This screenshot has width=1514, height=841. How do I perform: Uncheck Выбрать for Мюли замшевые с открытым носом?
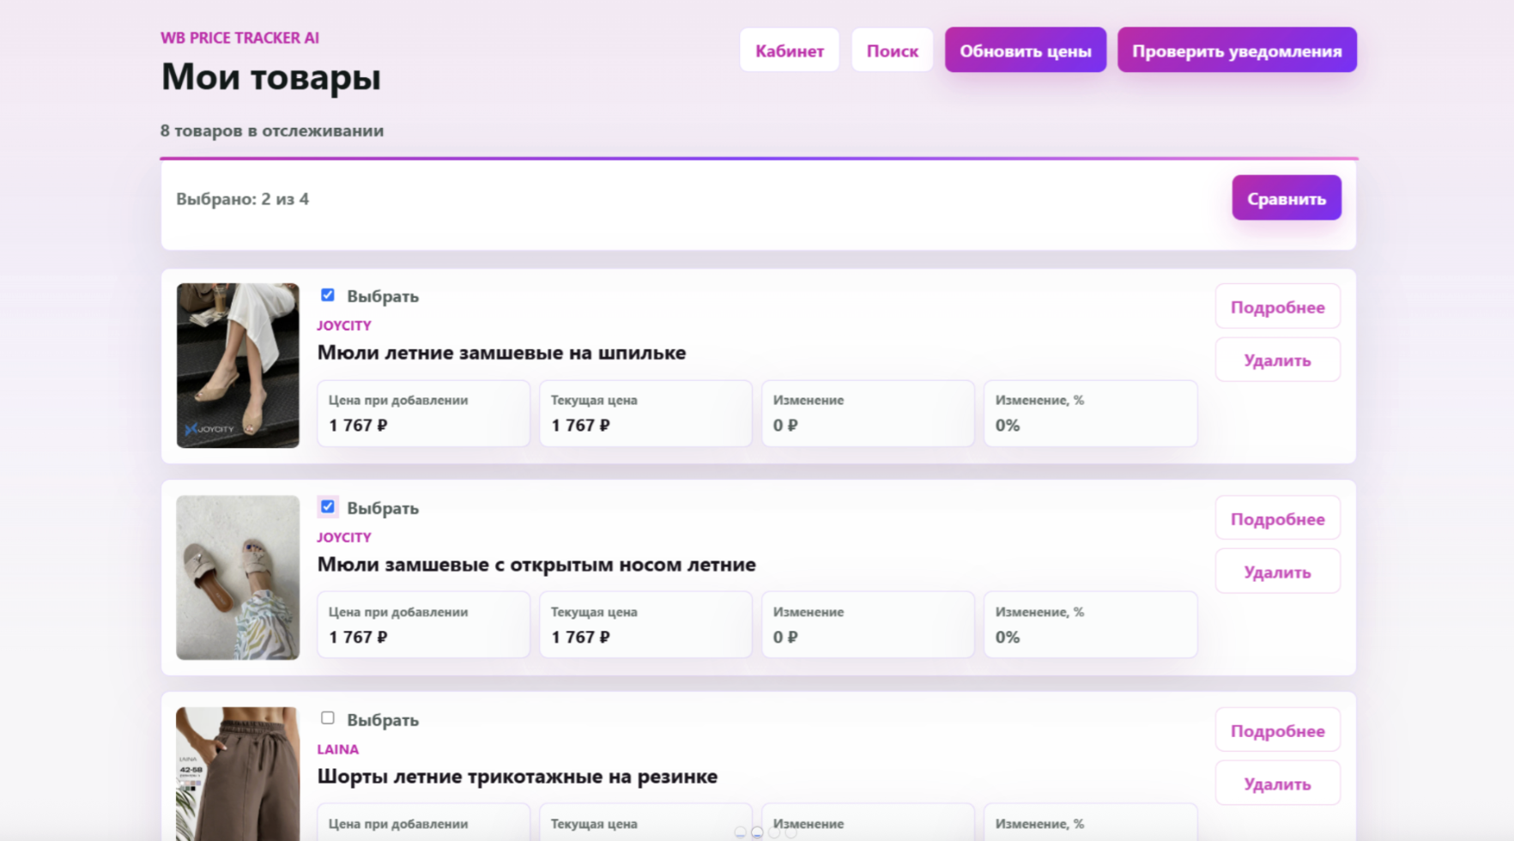click(x=328, y=507)
